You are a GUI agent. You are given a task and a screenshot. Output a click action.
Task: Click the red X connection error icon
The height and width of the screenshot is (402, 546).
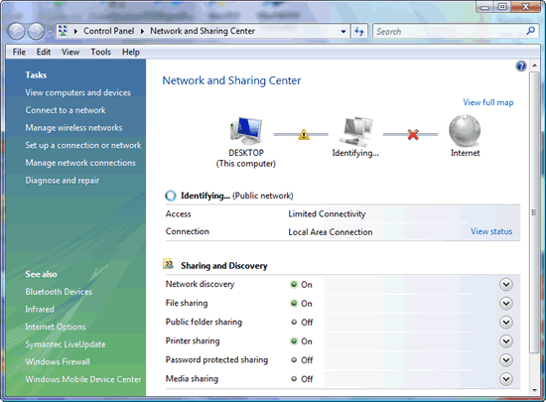click(x=413, y=134)
